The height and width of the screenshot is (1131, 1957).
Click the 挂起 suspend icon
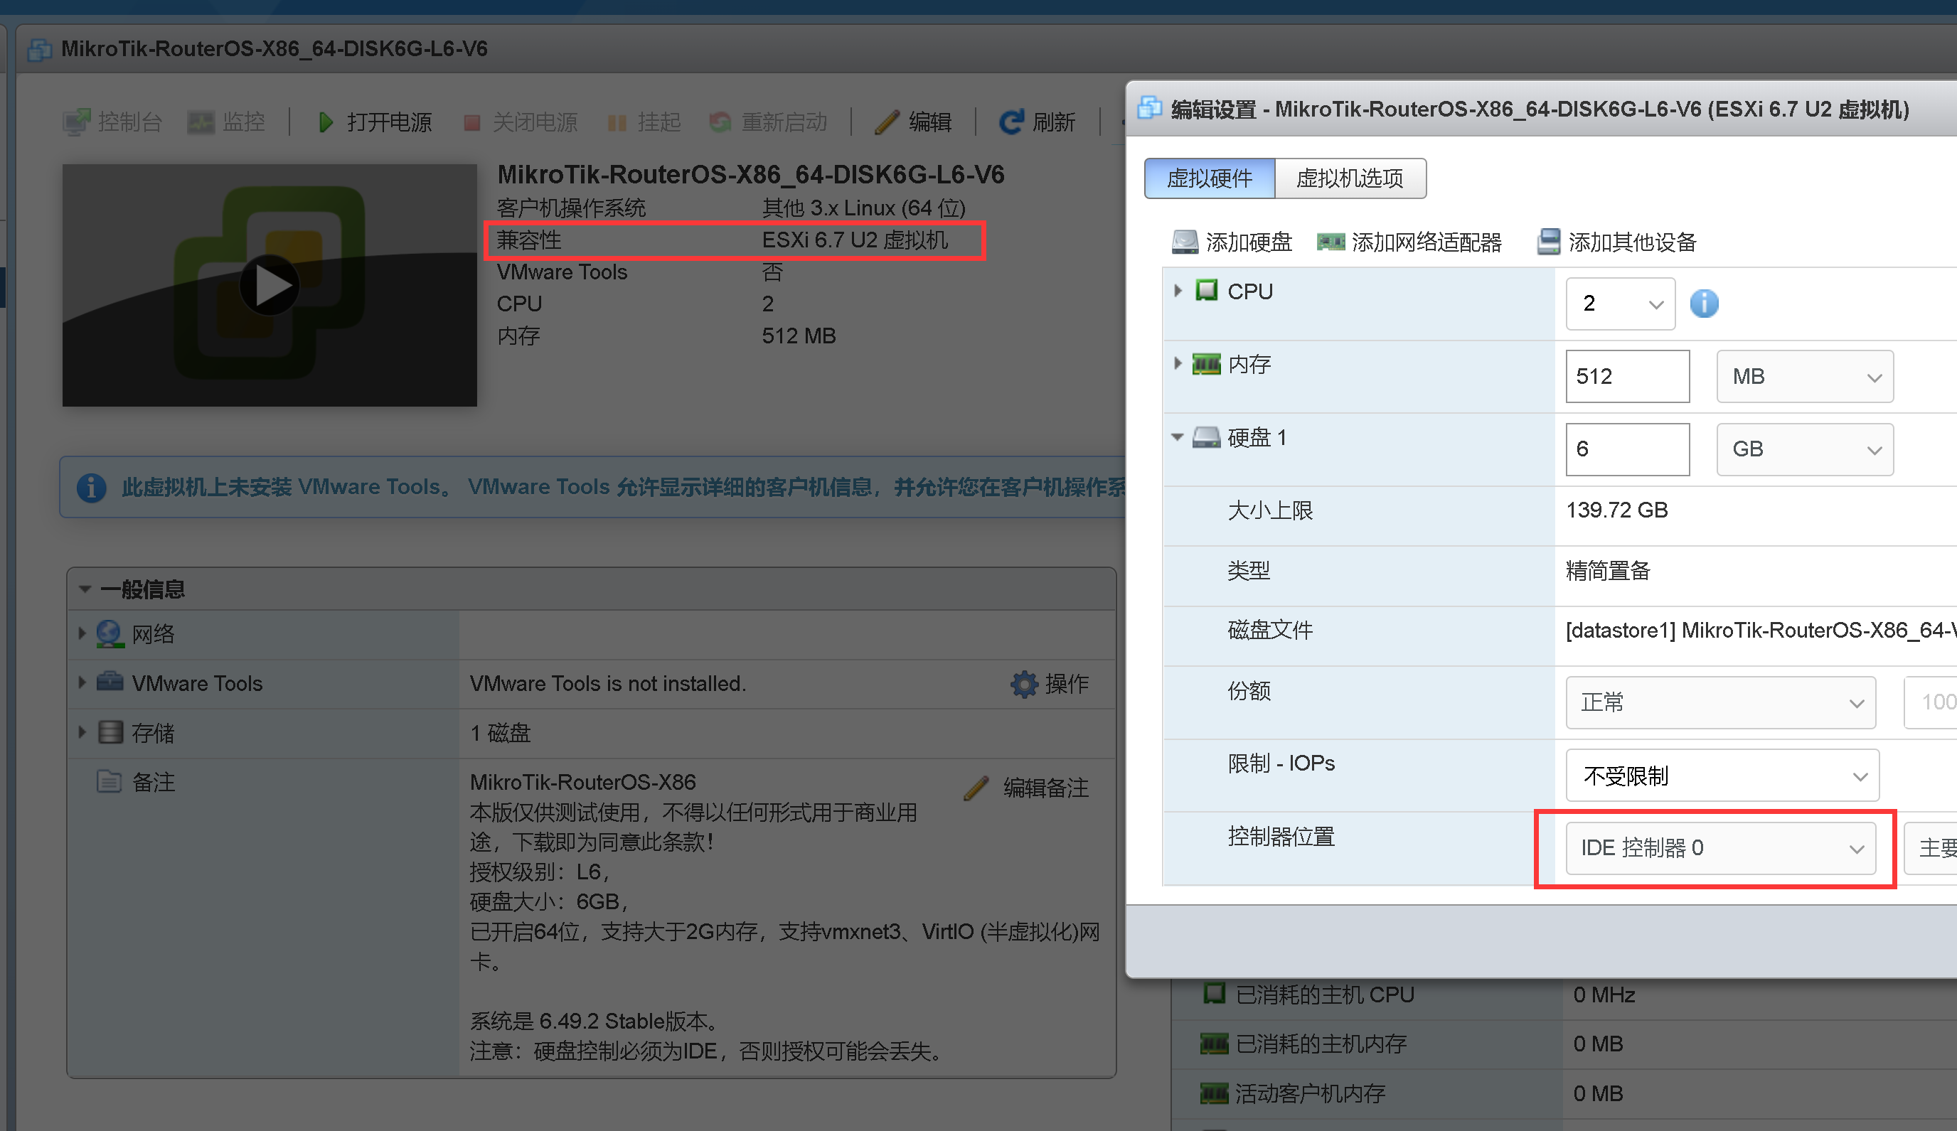[x=617, y=123]
